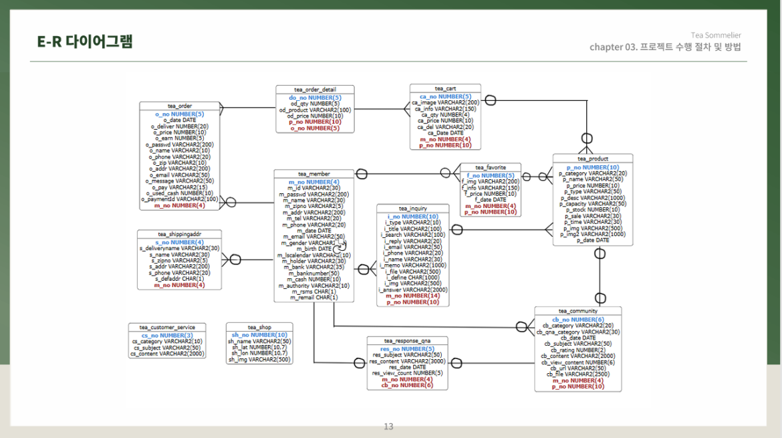Image resolution: width=782 pixels, height=438 pixels.
Task: Click the "cs_no NUMBER(3)" primary key
Action: (167, 336)
